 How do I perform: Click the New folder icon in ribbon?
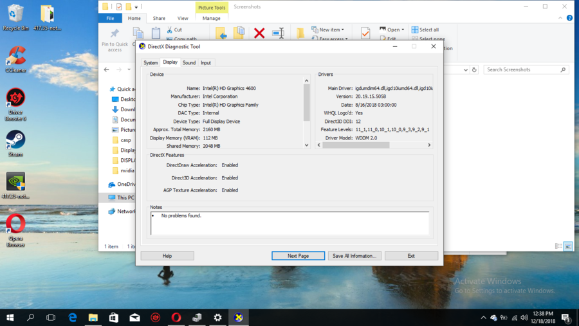click(x=300, y=33)
